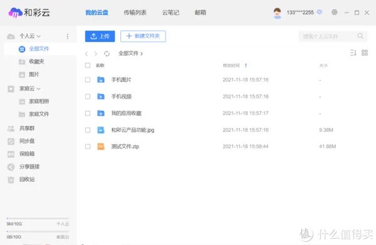
Task: Switch to 我的云盘 tab
Action: tap(97, 13)
